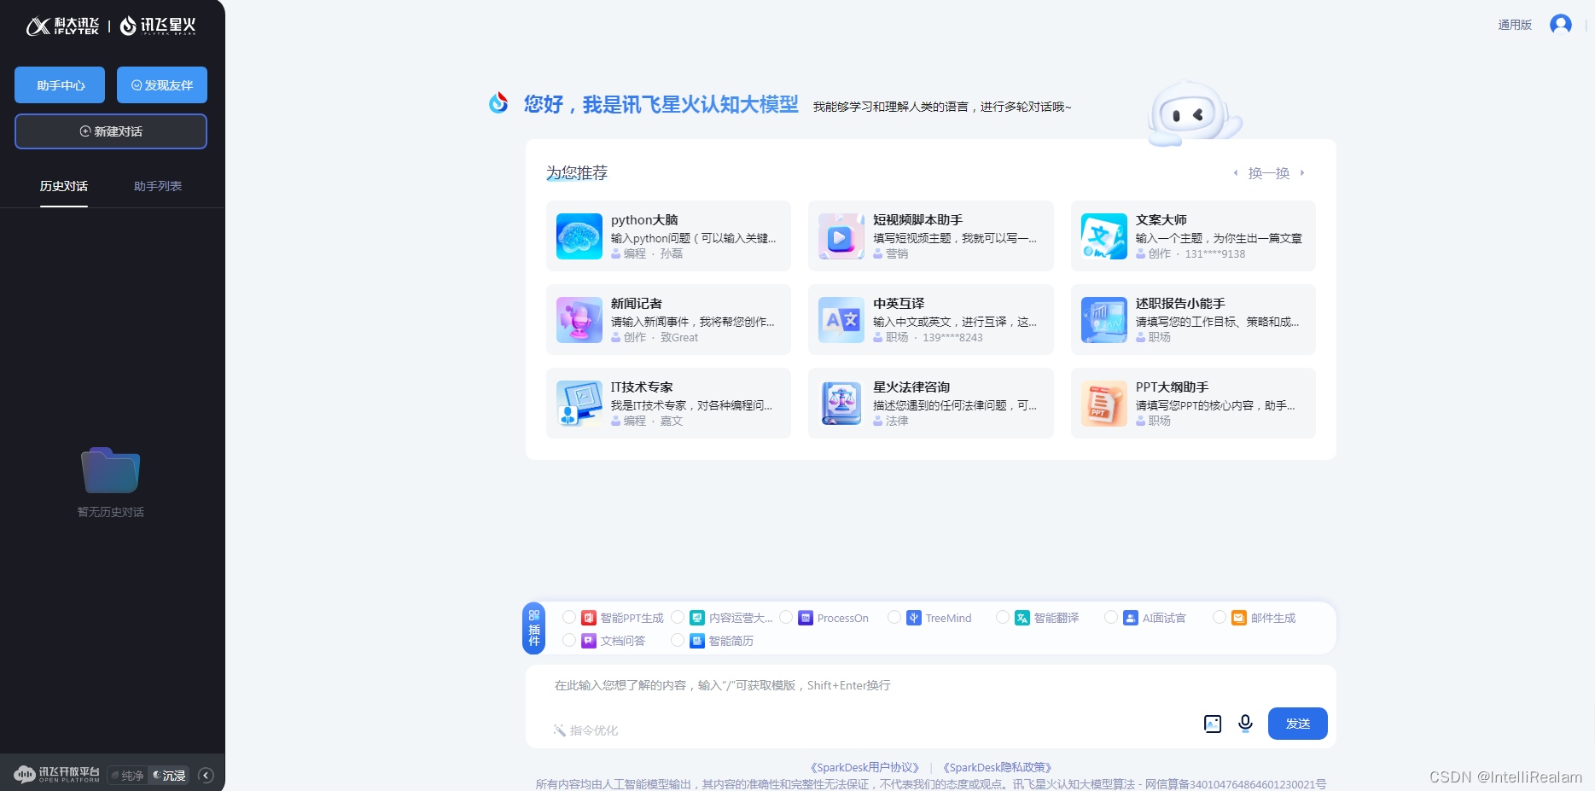The image size is (1595, 791).
Task: Open the SparkDesk用户协议 link
Action: 864,767
